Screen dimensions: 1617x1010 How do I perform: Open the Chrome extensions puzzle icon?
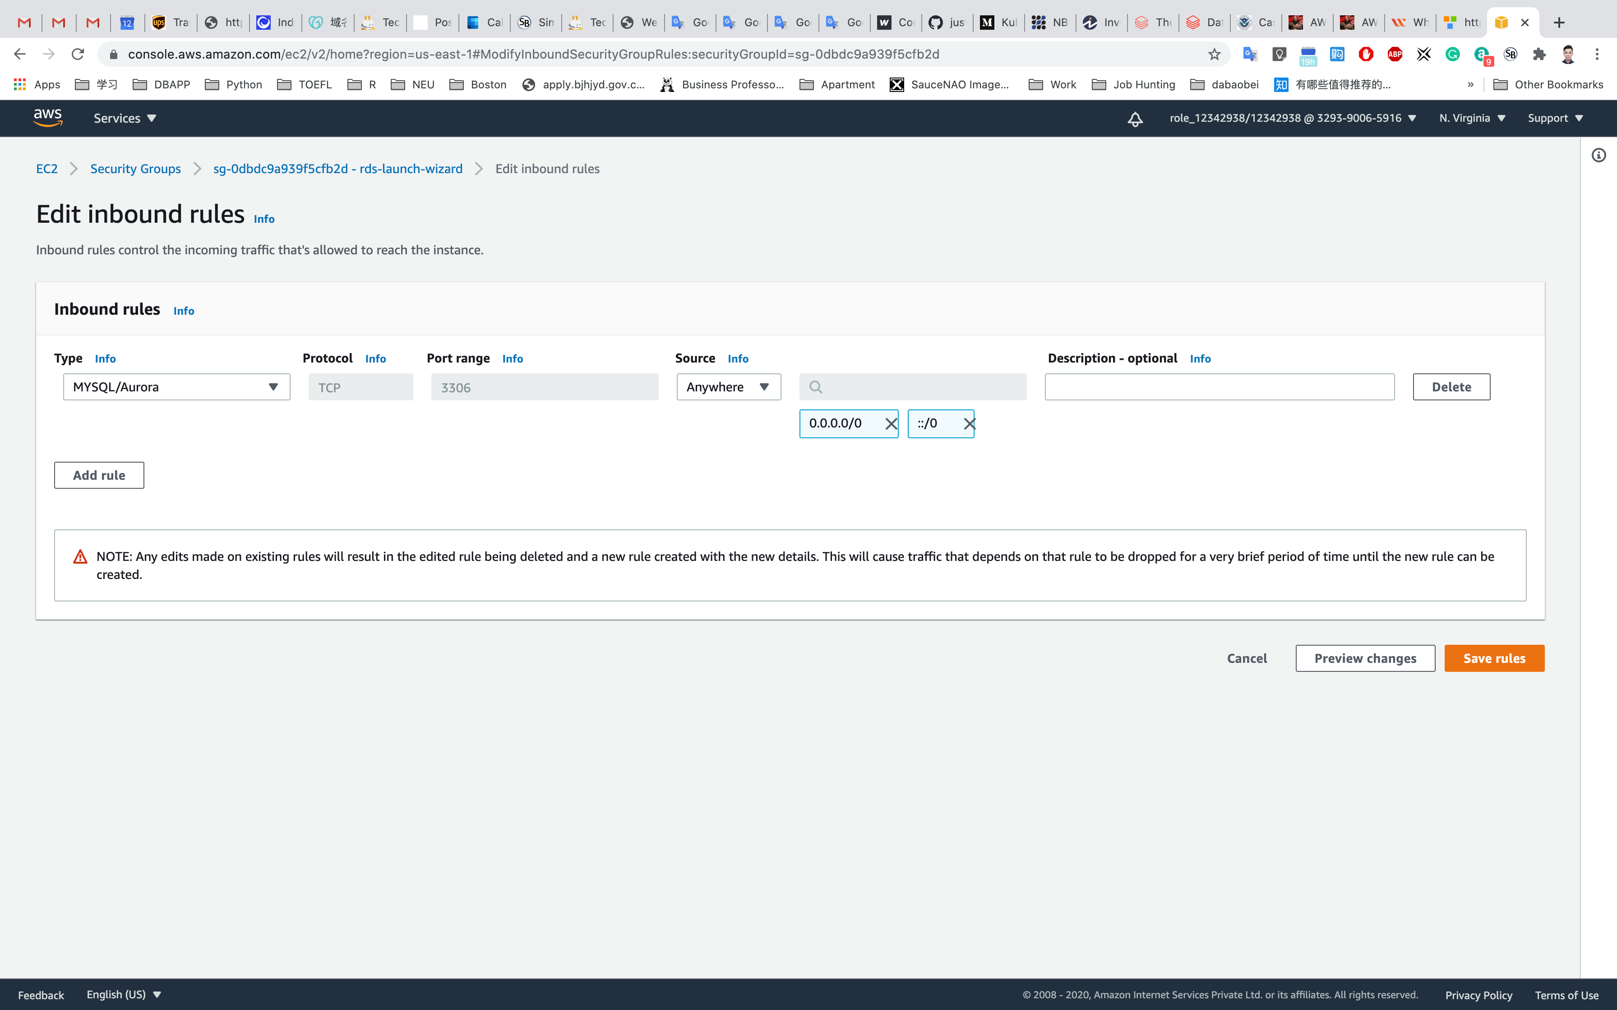point(1539,55)
